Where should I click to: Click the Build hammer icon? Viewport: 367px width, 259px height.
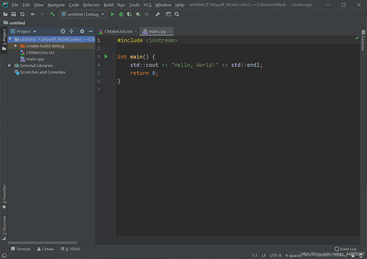tap(53, 13)
